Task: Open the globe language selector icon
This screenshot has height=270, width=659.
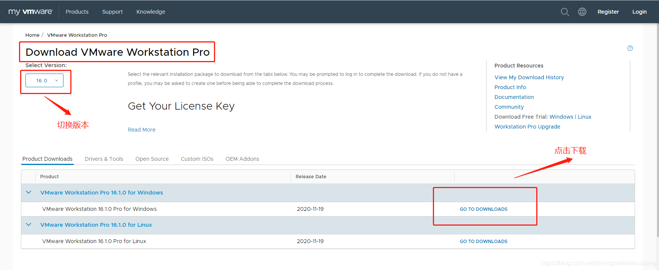Action: click(582, 12)
